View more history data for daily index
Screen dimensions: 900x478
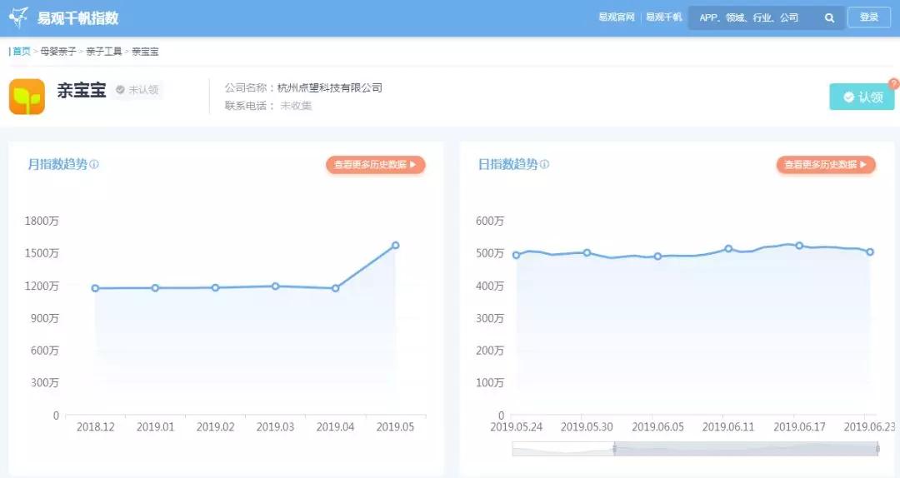(x=825, y=165)
